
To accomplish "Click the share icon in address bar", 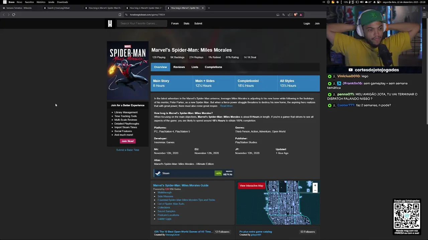I will click(289, 15).
